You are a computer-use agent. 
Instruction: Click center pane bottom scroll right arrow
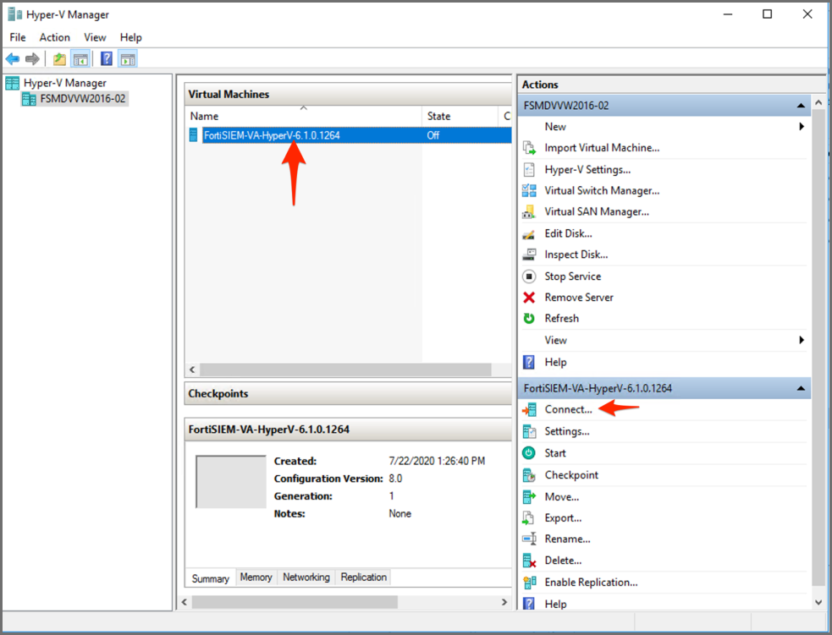tap(504, 602)
